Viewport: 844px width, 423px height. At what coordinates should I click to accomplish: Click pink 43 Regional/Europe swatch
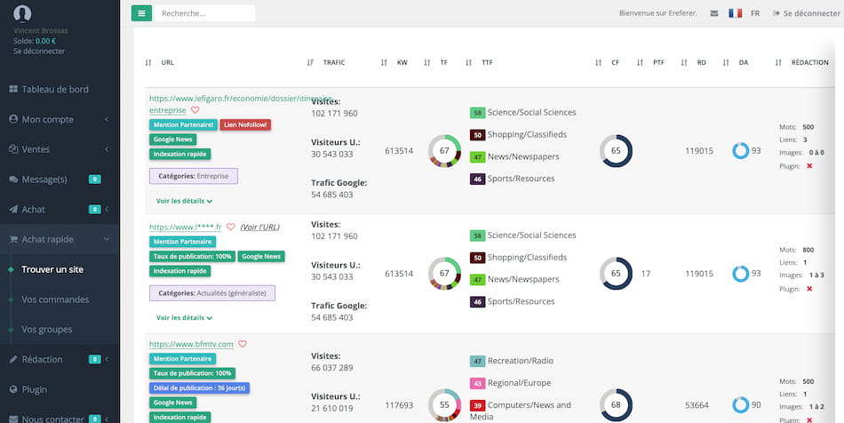[x=477, y=383]
